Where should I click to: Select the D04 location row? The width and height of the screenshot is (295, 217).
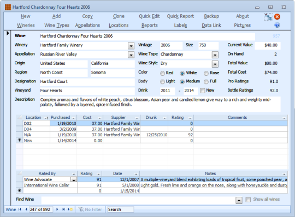[x=152, y=129]
